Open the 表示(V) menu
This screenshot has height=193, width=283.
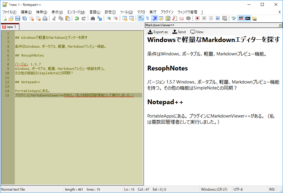click(57, 12)
